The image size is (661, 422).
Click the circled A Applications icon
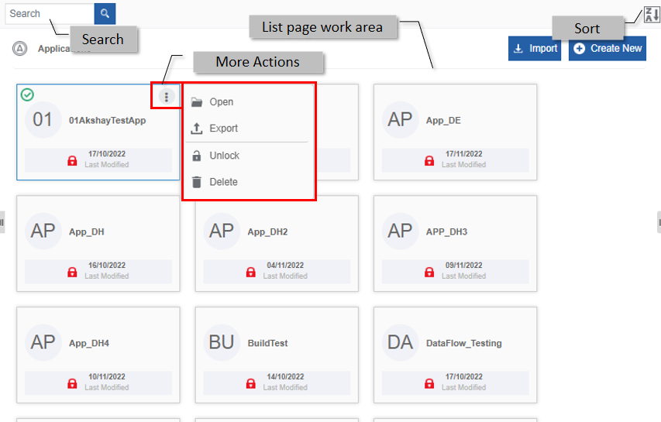pyautogui.click(x=19, y=49)
